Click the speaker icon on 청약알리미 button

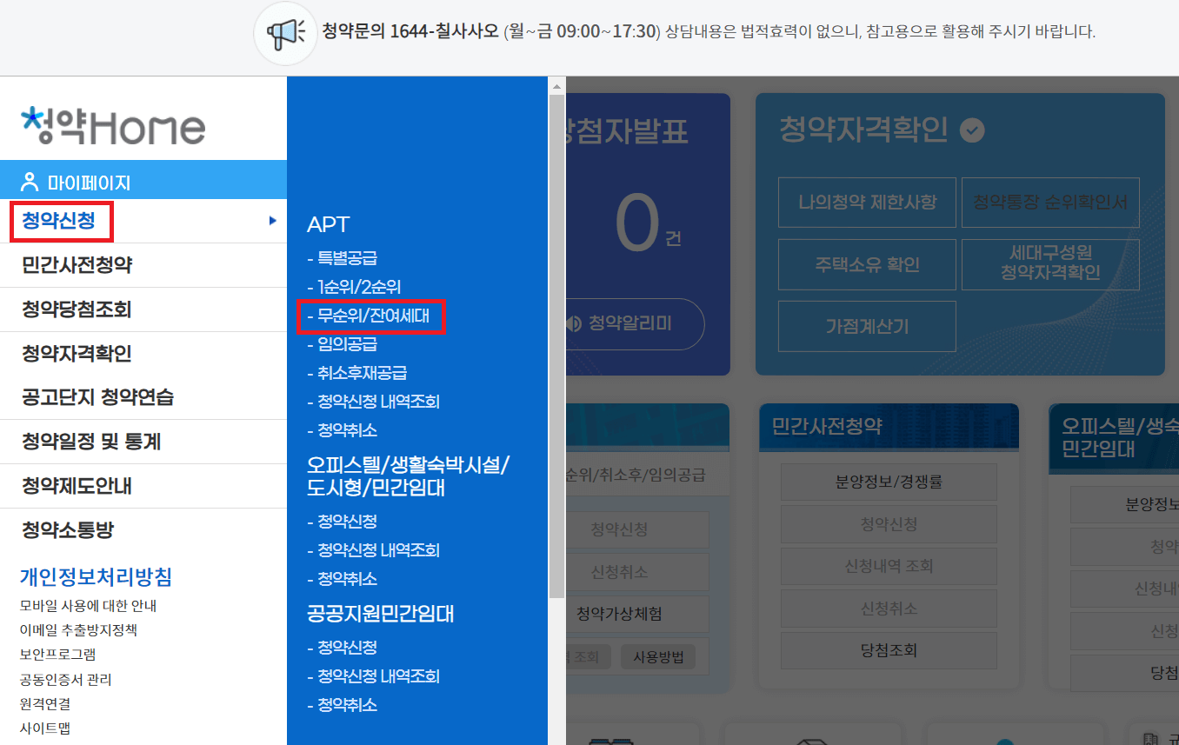572,323
